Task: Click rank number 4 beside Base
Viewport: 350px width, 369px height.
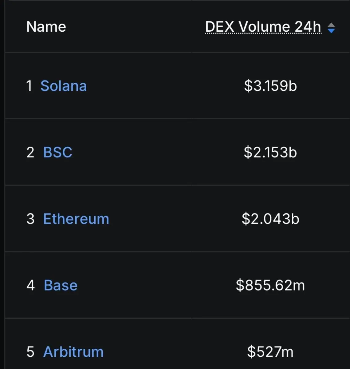Action: tap(30, 285)
